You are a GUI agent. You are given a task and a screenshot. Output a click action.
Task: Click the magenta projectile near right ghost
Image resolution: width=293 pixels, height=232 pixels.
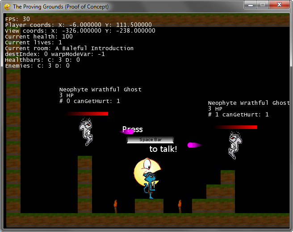(x=194, y=145)
